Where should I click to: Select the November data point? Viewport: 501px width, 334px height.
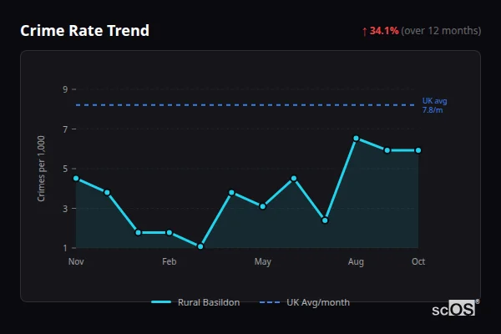pos(76,179)
